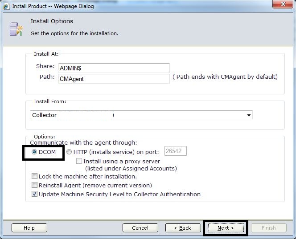Viewport: 296px width, 239px height.
Task: Click the Share field containing ADMIN$
Action: 113,68
